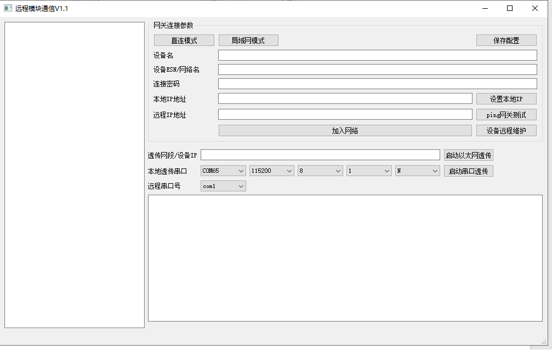Click the 加入网络 button

point(345,130)
